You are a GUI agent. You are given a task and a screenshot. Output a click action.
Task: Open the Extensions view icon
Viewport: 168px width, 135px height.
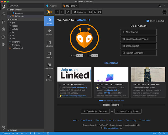click(3, 37)
